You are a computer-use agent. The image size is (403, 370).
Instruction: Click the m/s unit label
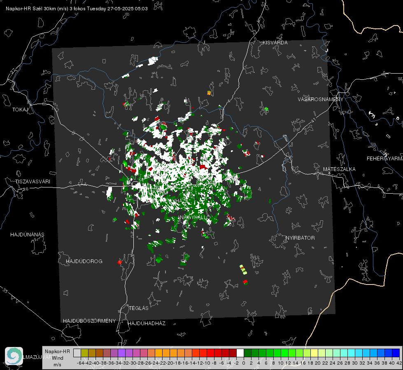57,365
